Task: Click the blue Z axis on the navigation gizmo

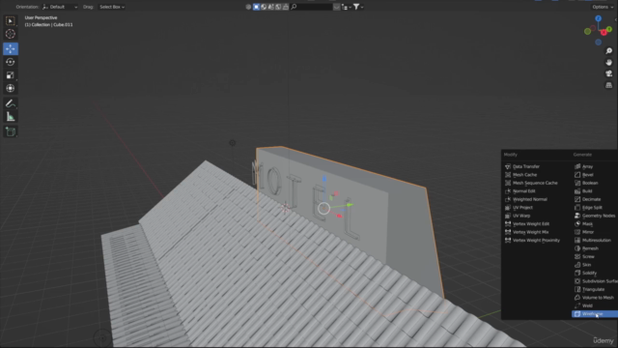Action: (599, 18)
